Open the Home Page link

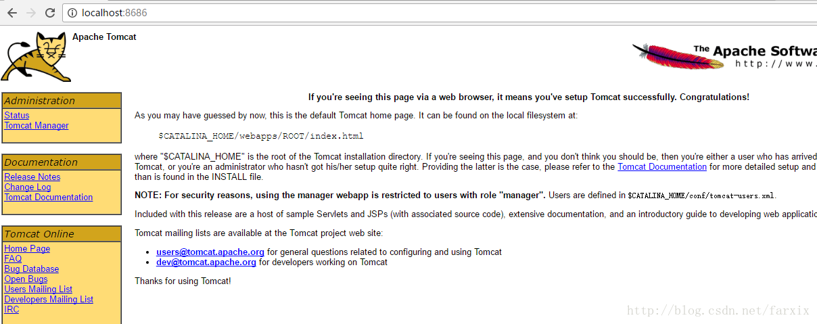point(27,249)
